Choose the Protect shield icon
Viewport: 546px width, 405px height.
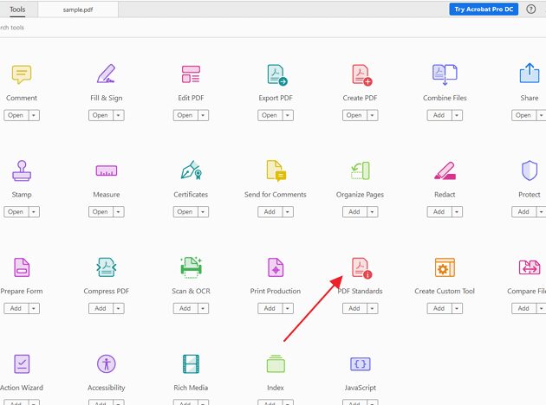(x=530, y=170)
